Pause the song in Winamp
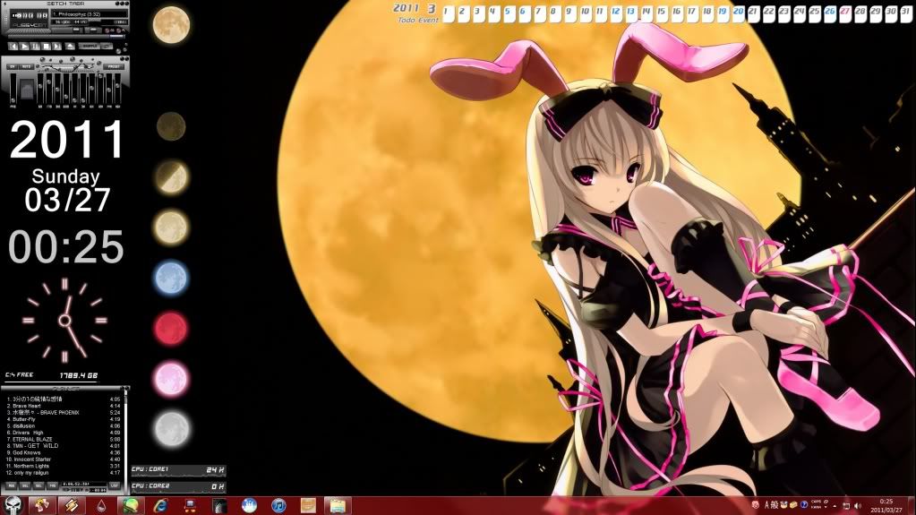This screenshot has width=916, height=515. tap(35, 47)
